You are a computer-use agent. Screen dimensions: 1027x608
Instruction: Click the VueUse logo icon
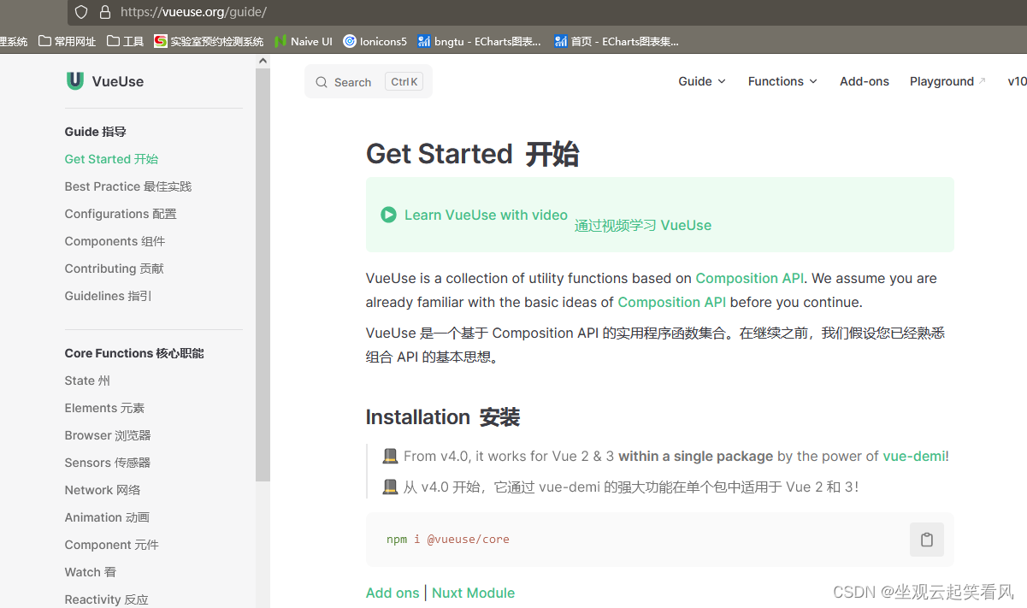tap(75, 81)
